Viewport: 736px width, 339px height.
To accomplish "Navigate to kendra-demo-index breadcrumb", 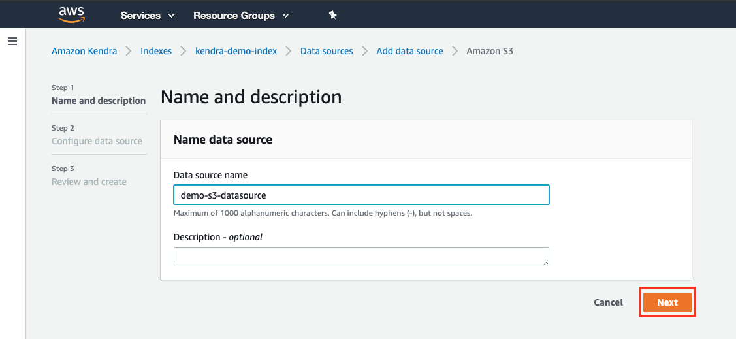I will (236, 51).
